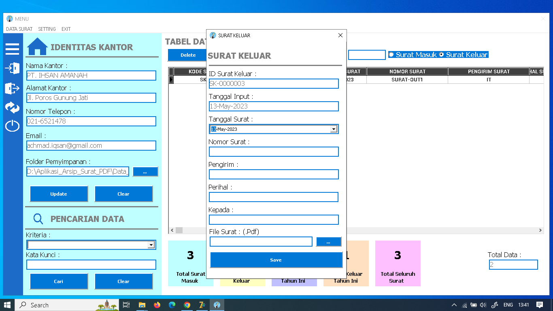Launch Firefox from the taskbar
The image size is (553, 311).
coord(157,305)
